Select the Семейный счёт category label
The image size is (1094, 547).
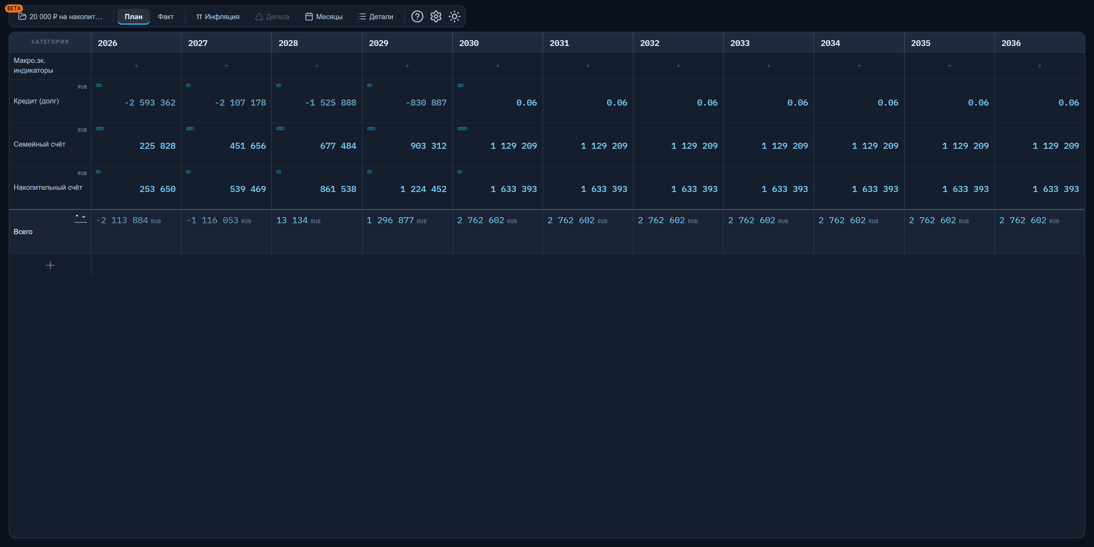pyautogui.click(x=39, y=144)
